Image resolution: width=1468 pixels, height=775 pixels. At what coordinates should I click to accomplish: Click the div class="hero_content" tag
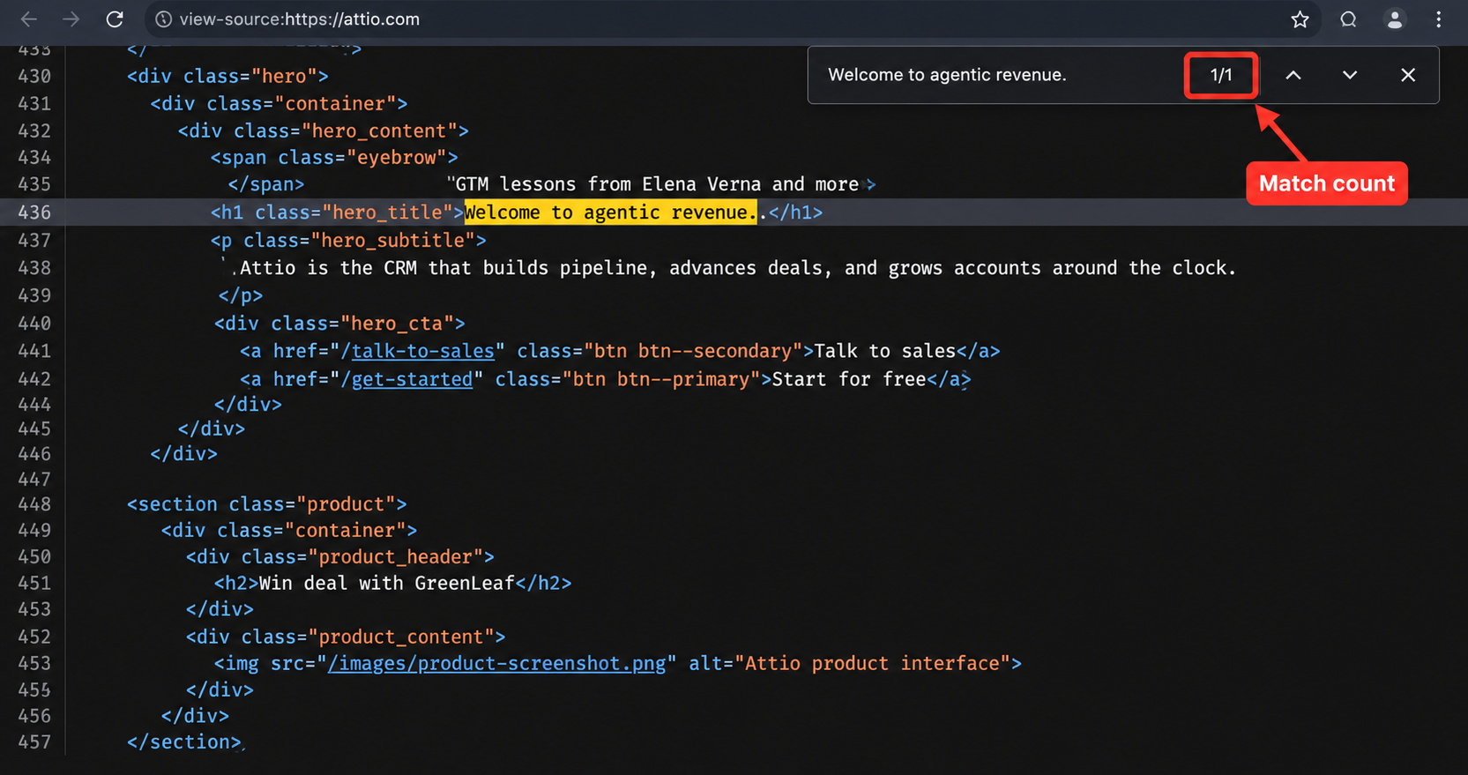point(324,131)
